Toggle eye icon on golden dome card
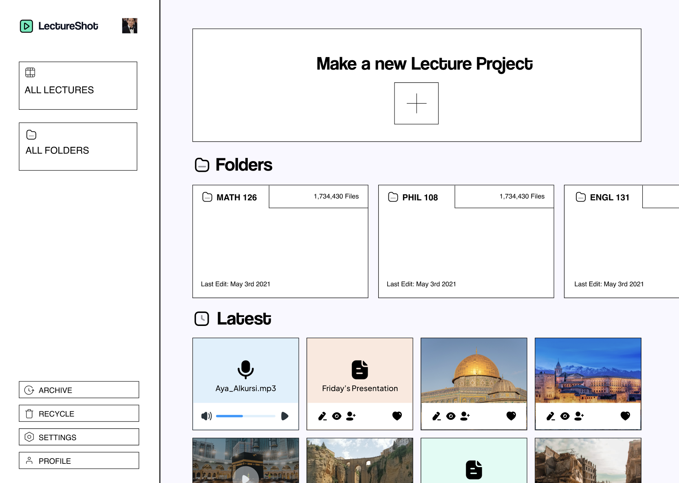The width and height of the screenshot is (679, 483). (451, 416)
